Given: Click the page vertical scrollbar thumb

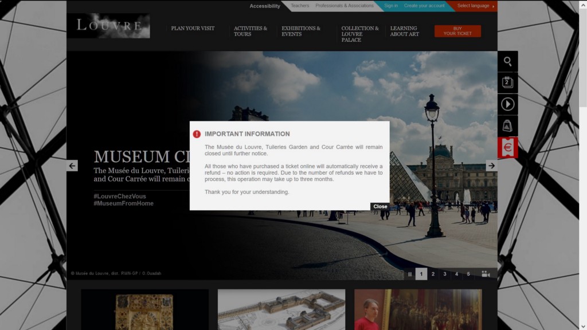Looking at the screenshot, I should [583, 57].
